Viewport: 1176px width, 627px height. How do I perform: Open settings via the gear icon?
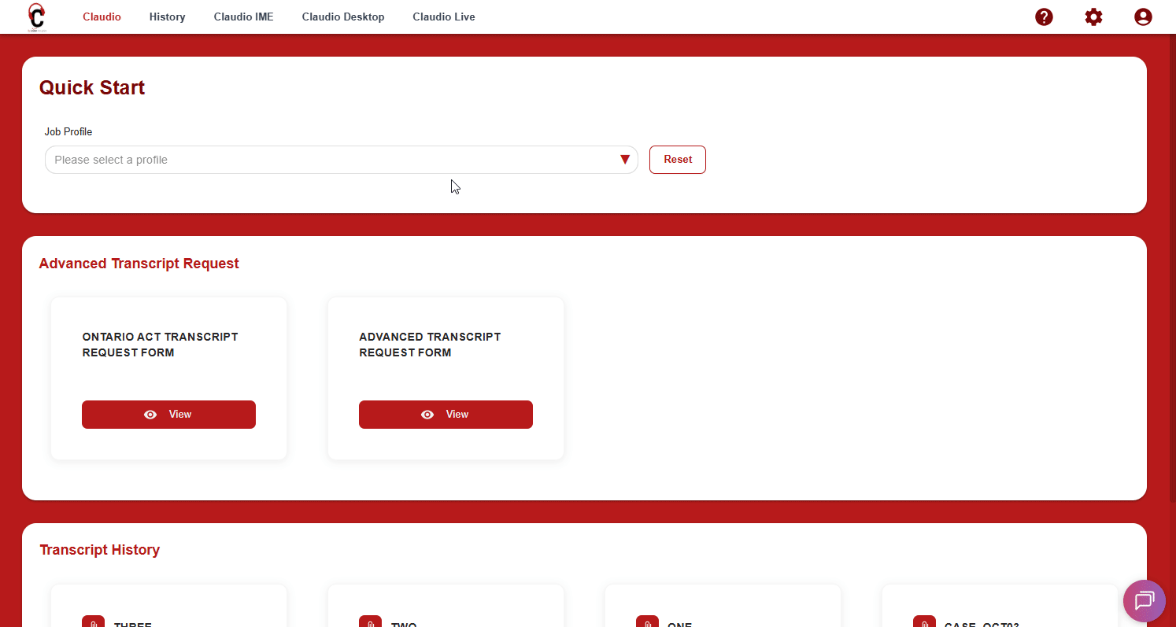tap(1093, 17)
